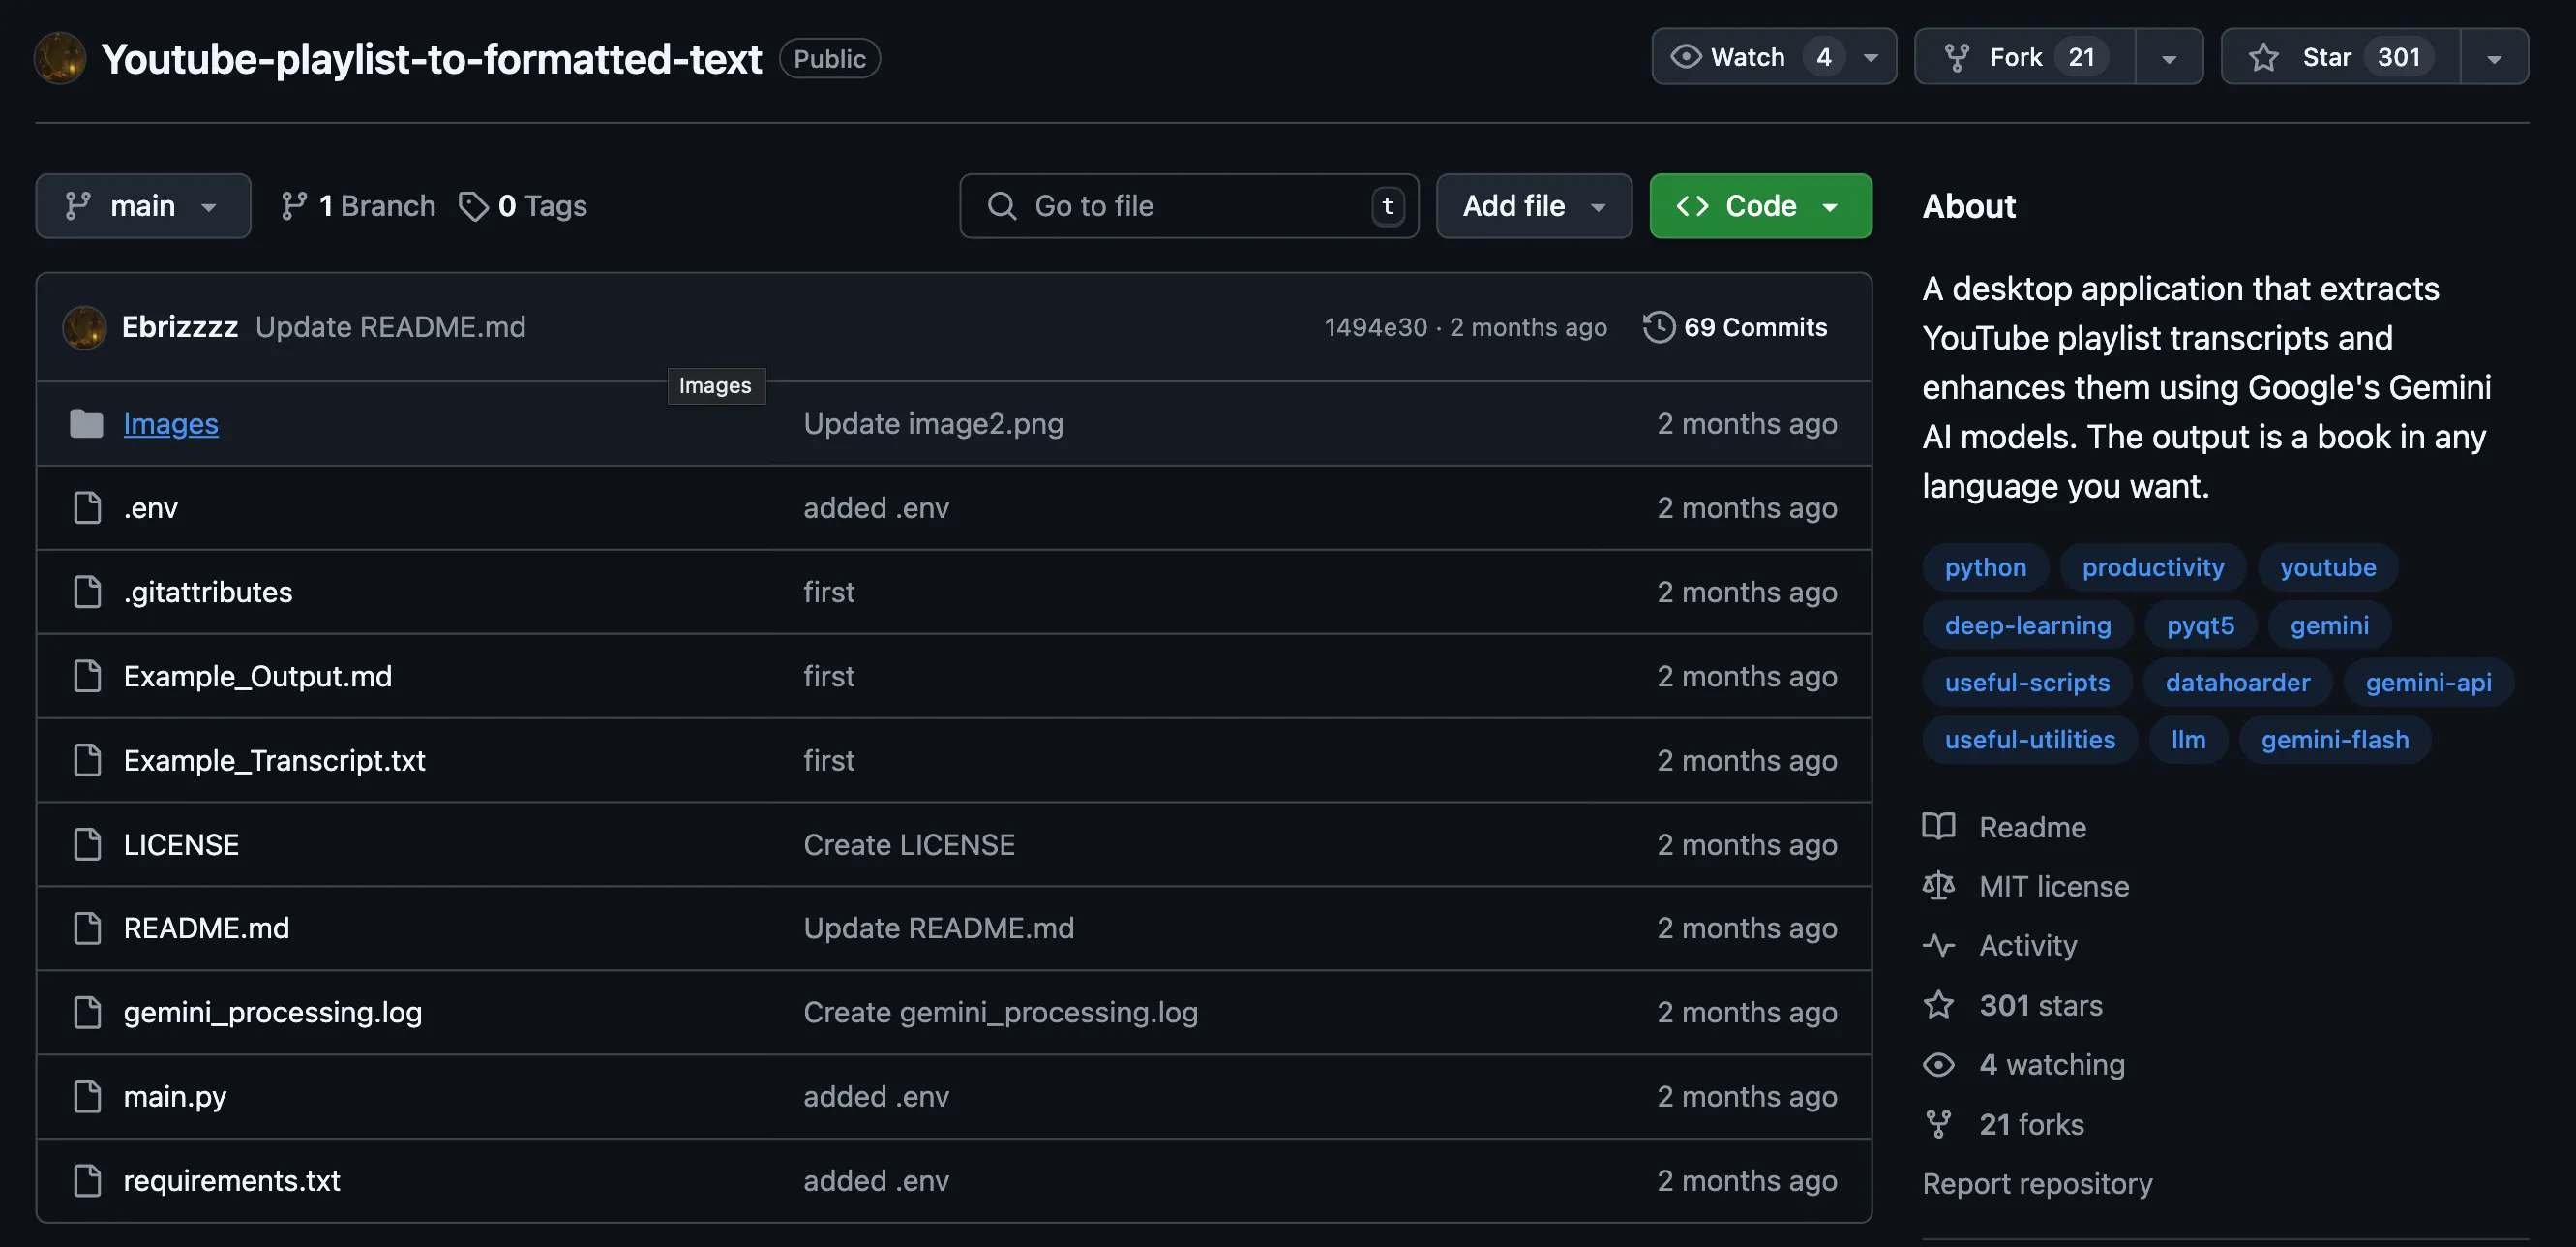This screenshot has width=2576, height=1247.
Task: Click the history clock icon beside 69 Commits
Action: [x=1658, y=327]
